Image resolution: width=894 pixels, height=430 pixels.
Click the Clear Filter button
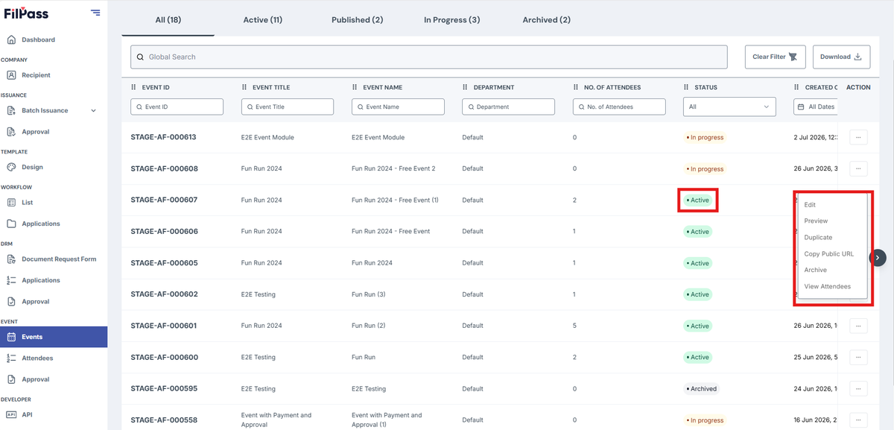click(775, 57)
